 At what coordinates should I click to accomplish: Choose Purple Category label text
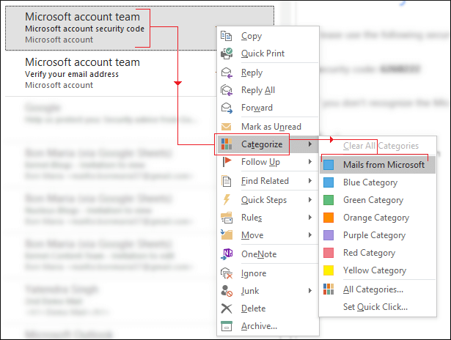click(374, 235)
